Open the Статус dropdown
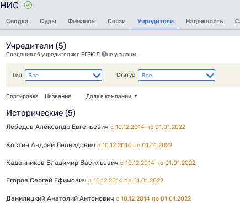240x204 pixels. pyautogui.click(x=177, y=76)
